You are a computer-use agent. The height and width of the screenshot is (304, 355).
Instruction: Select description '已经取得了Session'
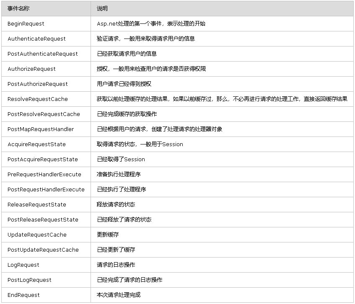tap(121, 160)
